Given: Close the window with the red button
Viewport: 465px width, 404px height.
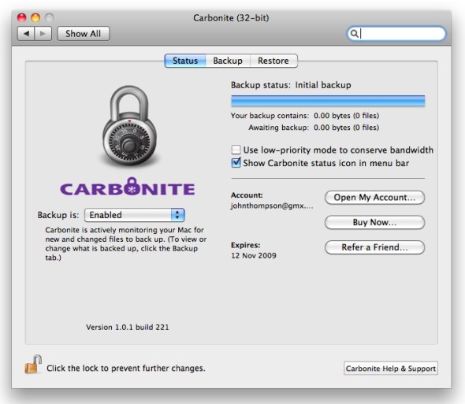Looking at the screenshot, I should pos(21,18).
